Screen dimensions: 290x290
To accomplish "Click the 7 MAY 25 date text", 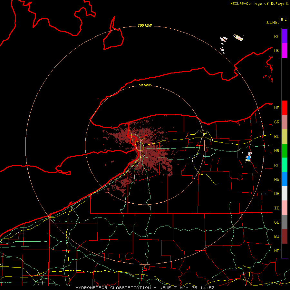I will click(x=186, y=288).
